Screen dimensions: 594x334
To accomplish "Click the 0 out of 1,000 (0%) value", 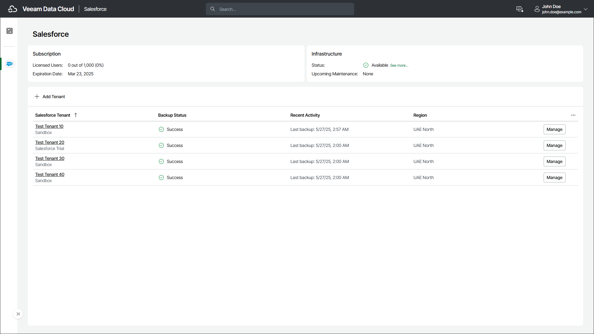I will tap(86, 65).
